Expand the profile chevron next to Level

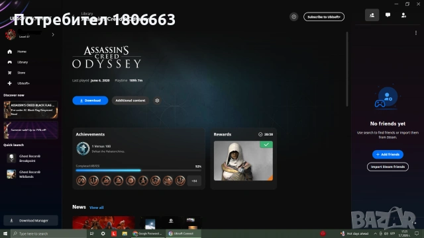53,34
